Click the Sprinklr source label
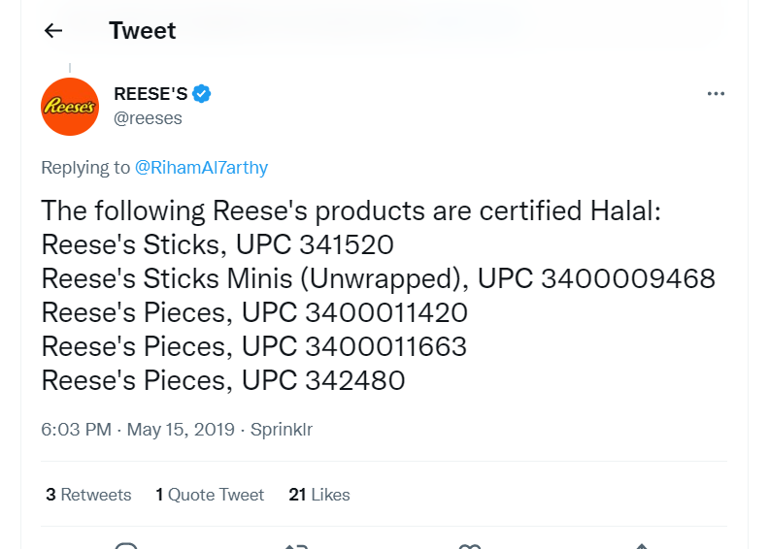Screen dimensions: 769x549 [x=282, y=429]
